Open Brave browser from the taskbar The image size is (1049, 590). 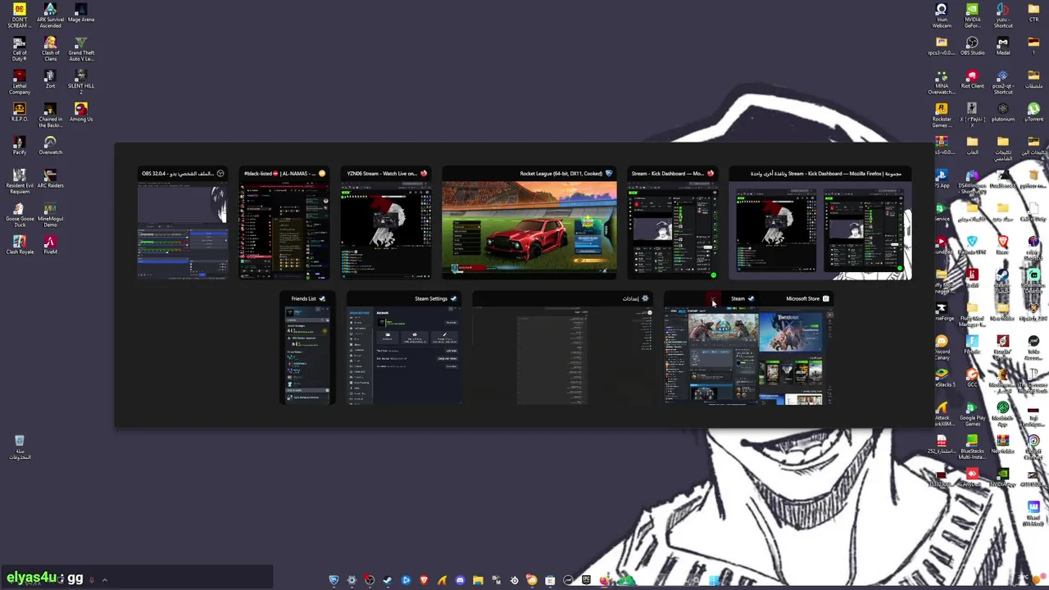pos(424,580)
